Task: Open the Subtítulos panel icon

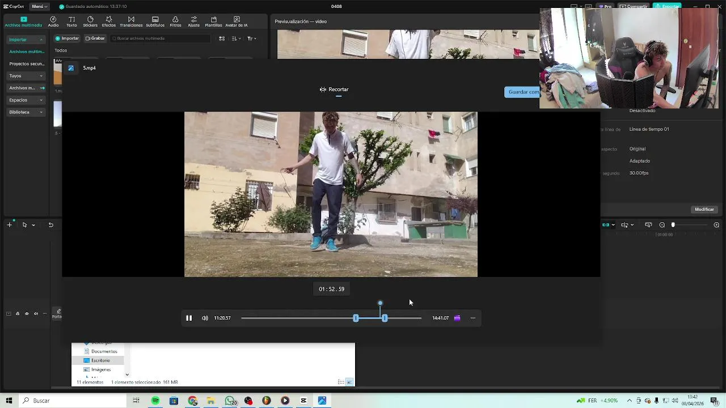Action: coord(155,22)
